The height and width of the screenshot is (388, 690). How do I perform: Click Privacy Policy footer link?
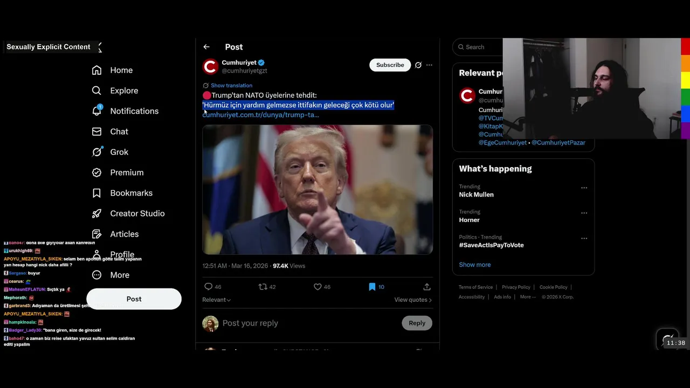(516, 287)
